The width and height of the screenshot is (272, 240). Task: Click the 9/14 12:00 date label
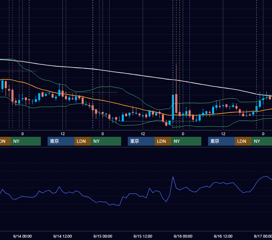click(62, 236)
